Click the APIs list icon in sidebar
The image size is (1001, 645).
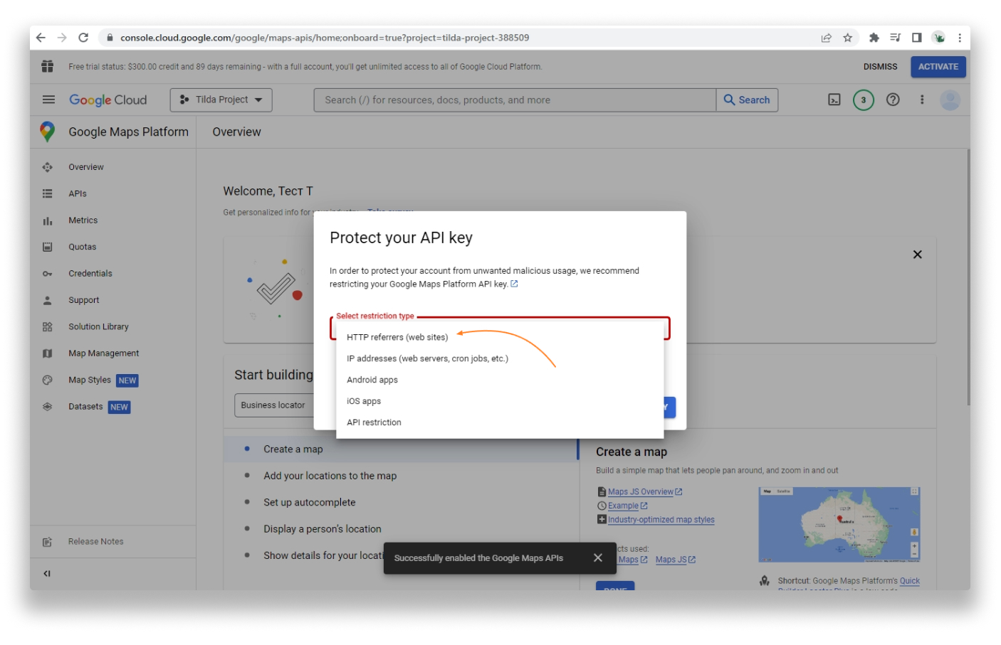(x=48, y=193)
